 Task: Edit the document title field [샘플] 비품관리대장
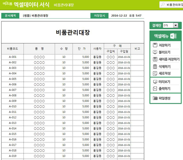(55, 16)
